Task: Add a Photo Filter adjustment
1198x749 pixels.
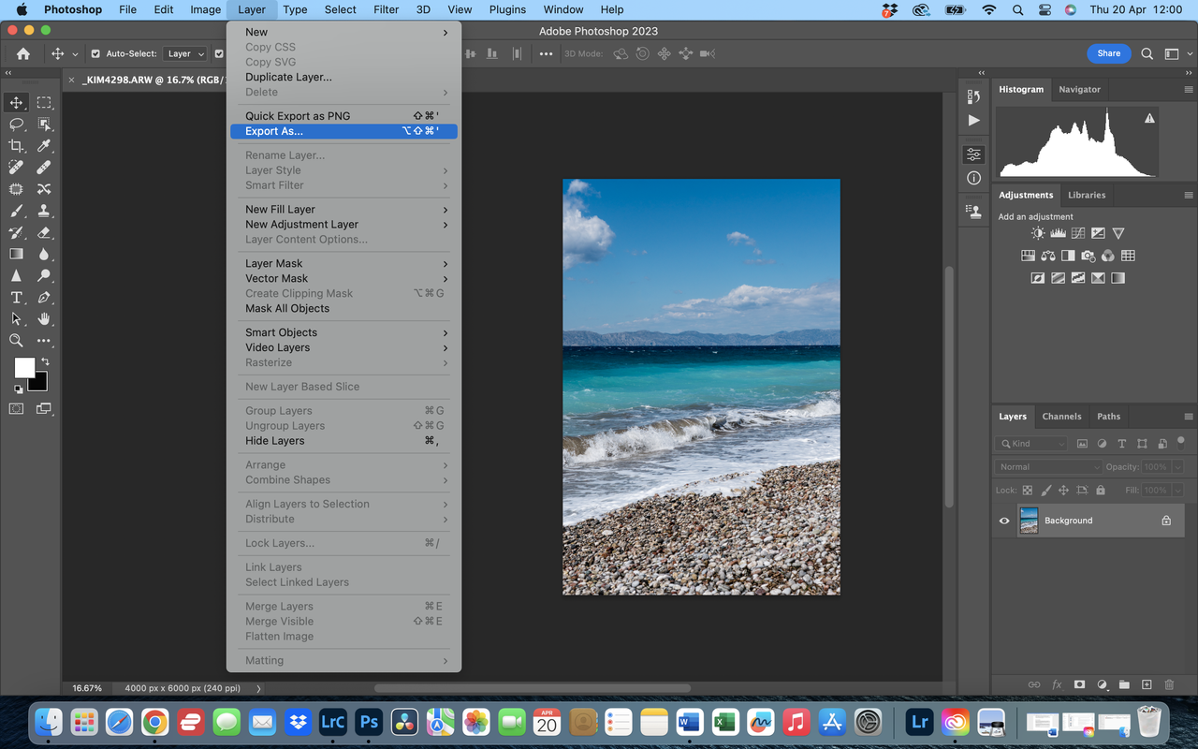Action: click(x=1088, y=256)
